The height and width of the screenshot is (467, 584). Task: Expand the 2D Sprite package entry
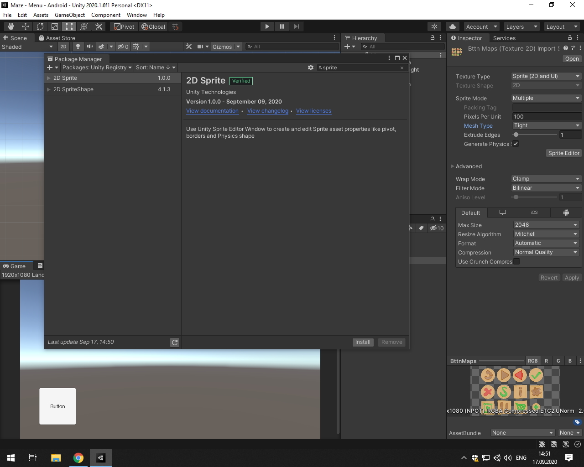pyautogui.click(x=48, y=78)
